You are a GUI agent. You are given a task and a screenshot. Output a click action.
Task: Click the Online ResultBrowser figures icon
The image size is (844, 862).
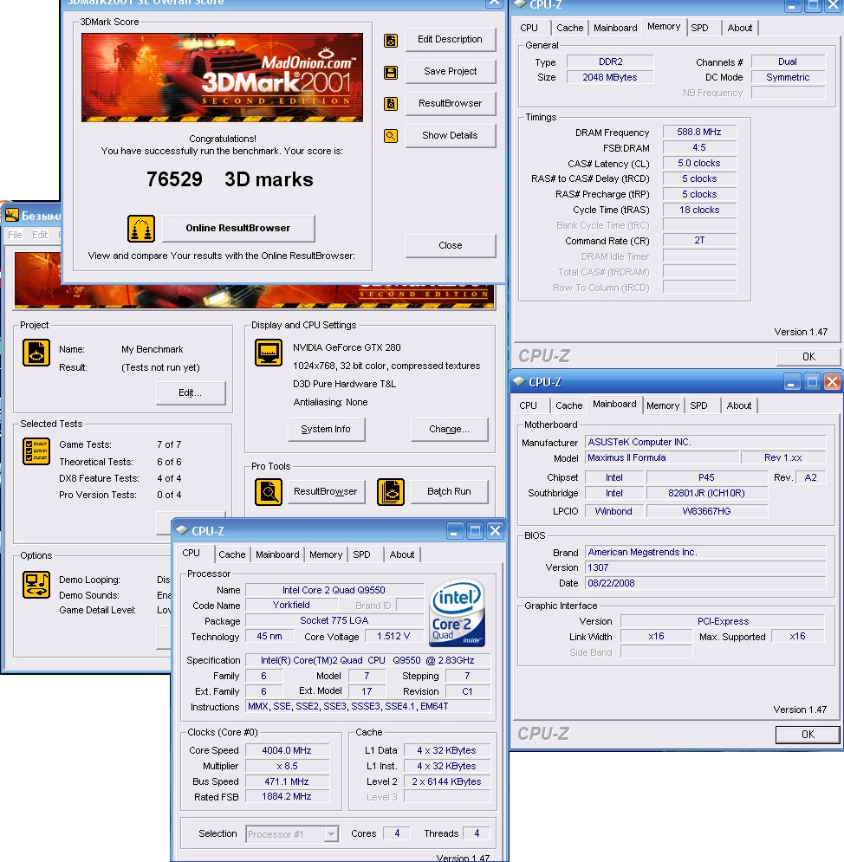tap(141, 229)
